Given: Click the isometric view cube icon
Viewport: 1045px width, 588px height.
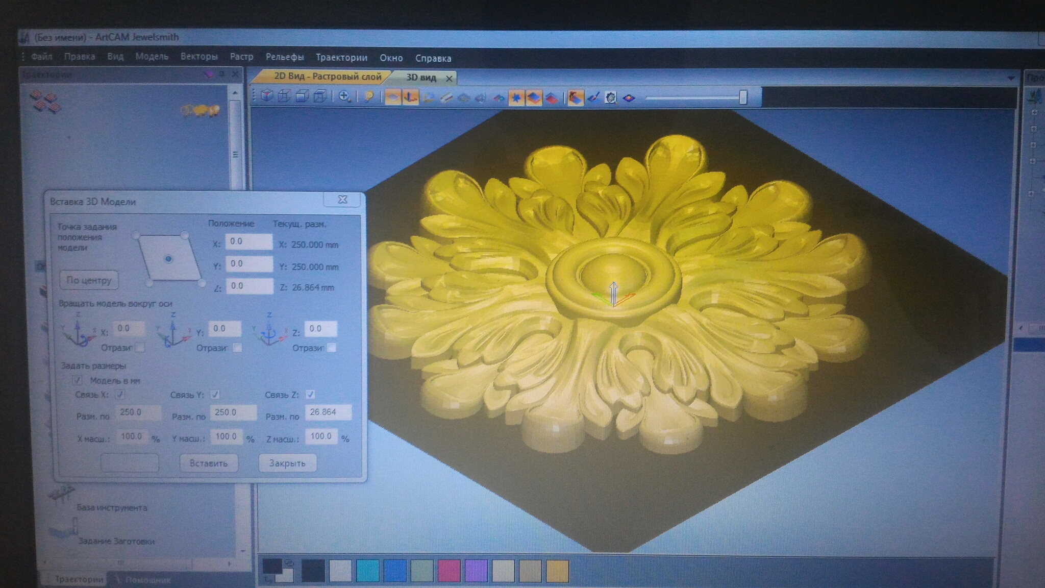Looking at the screenshot, I should (x=267, y=96).
